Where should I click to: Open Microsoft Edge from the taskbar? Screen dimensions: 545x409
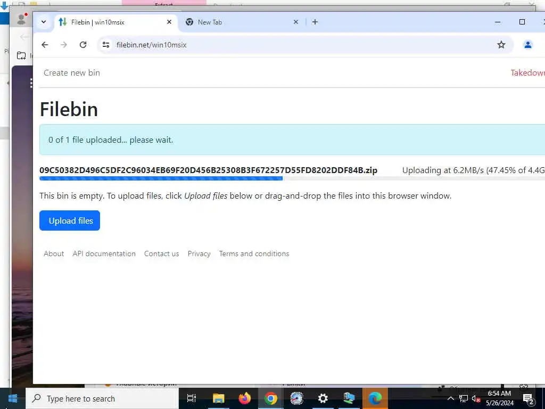click(375, 398)
